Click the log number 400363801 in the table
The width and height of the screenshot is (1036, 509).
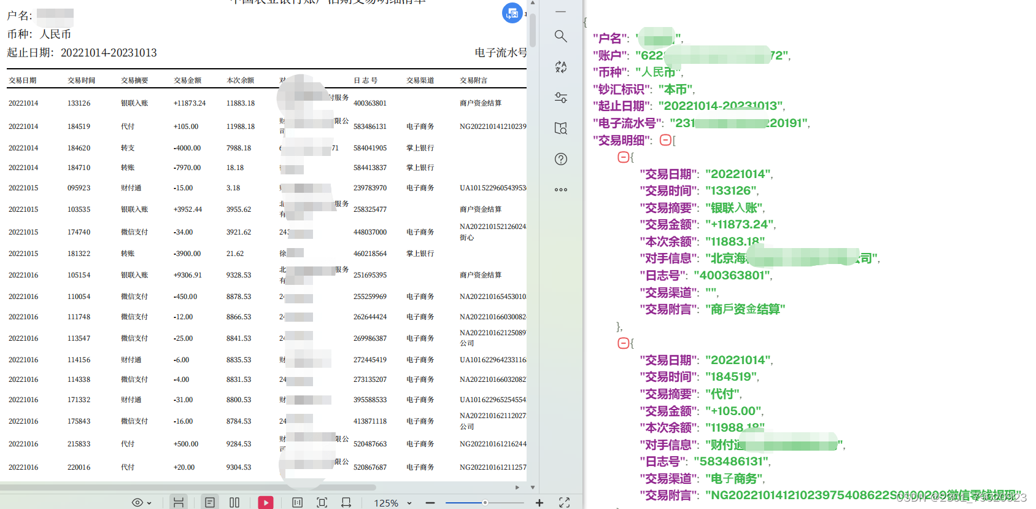pyautogui.click(x=370, y=103)
